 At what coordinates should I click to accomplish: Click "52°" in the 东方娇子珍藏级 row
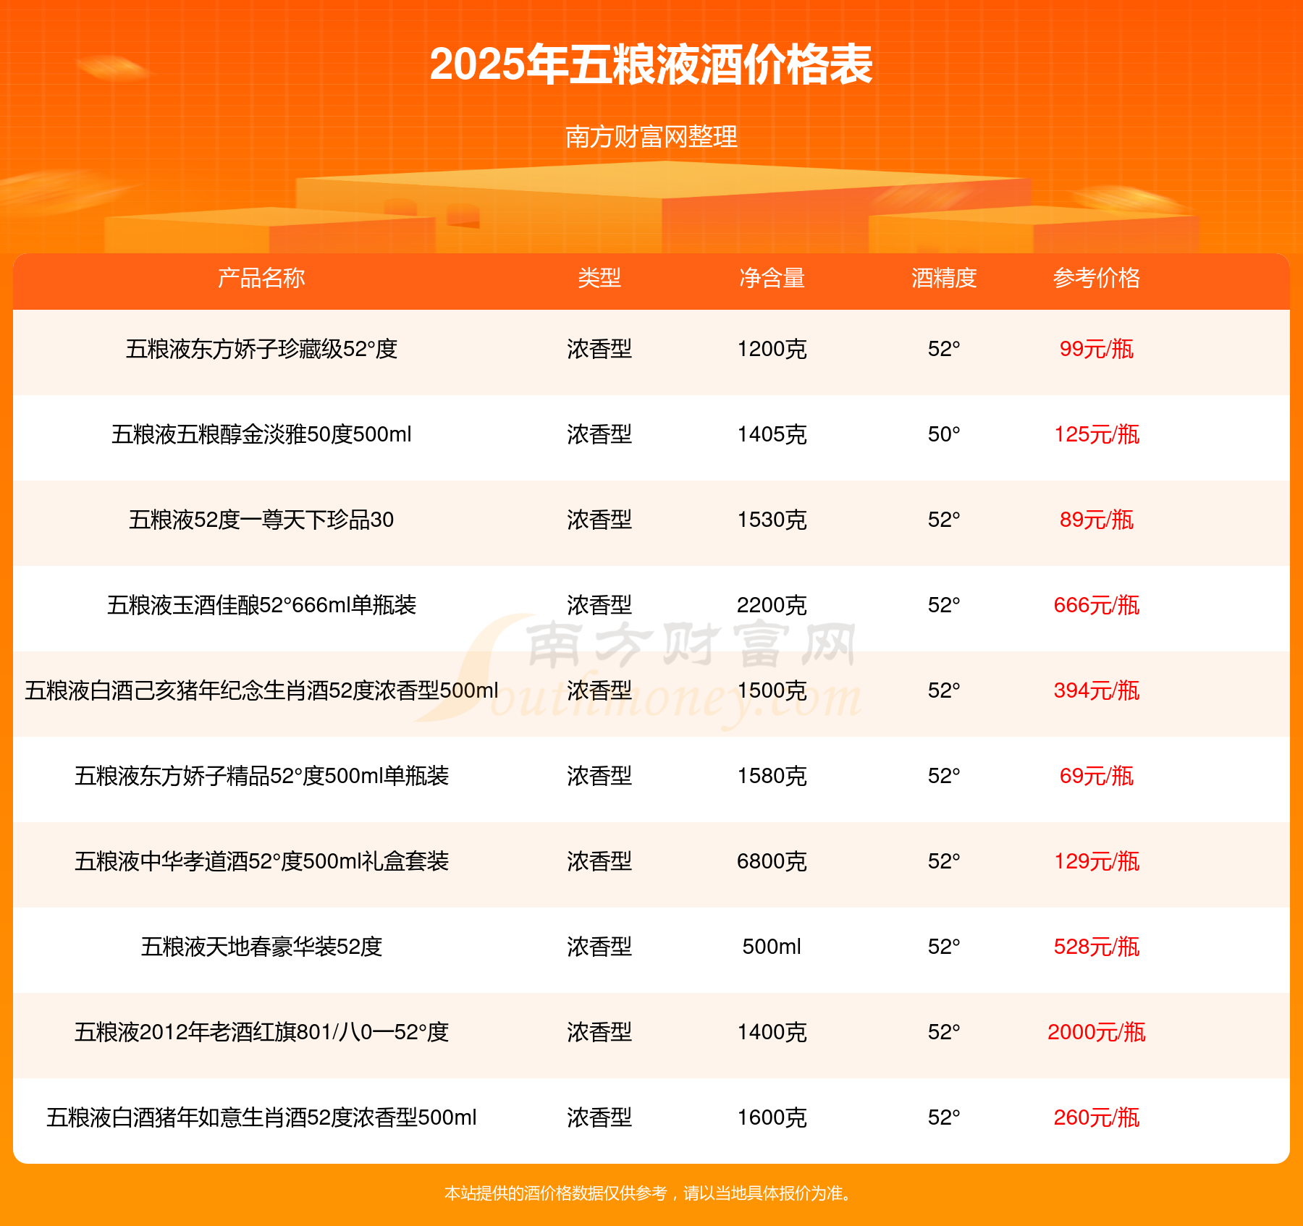coord(944,349)
